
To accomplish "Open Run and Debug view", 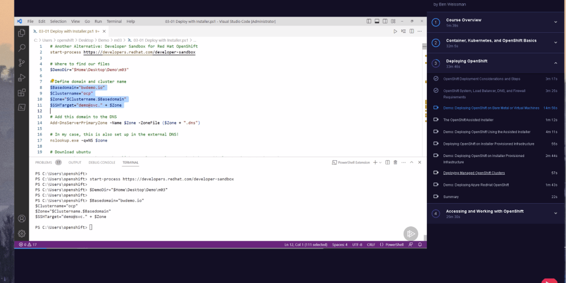I will point(22,78).
